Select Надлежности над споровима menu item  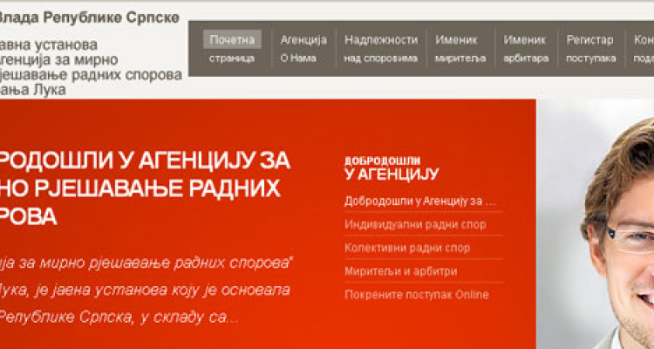pos(381,49)
